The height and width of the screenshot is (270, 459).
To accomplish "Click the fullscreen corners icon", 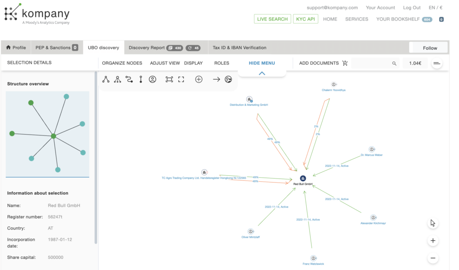I will (181, 79).
